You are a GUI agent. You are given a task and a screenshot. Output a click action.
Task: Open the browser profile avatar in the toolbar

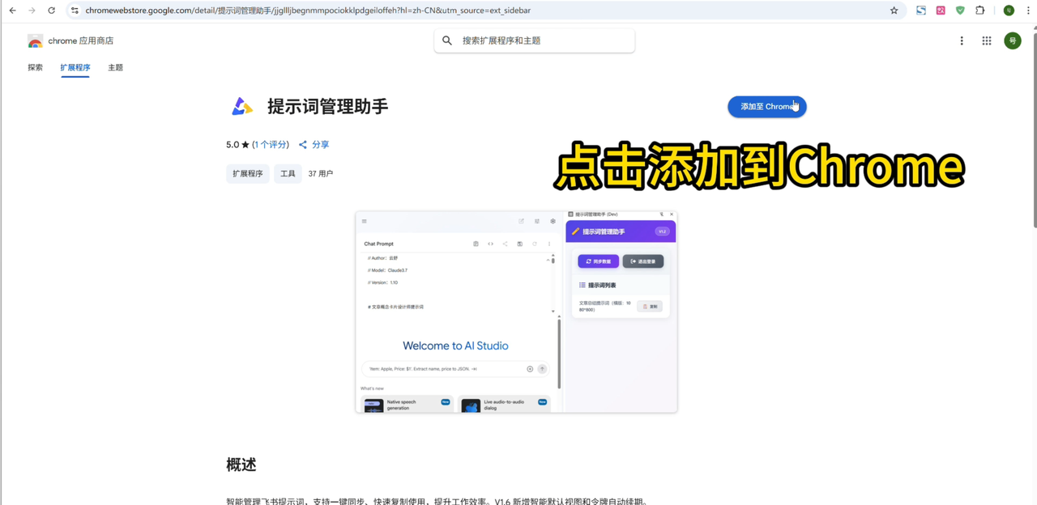(x=1009, y=11)
